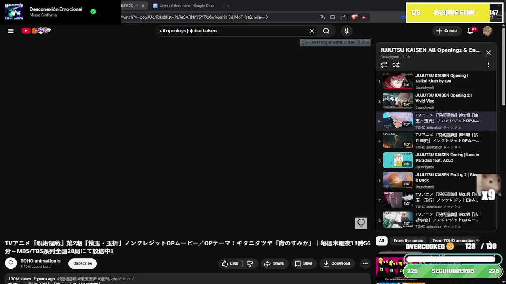Save video to a playlist
Image resolution: width=506 pixels, height=284 pixels.
pyautogui.click(x=304, y=263)
